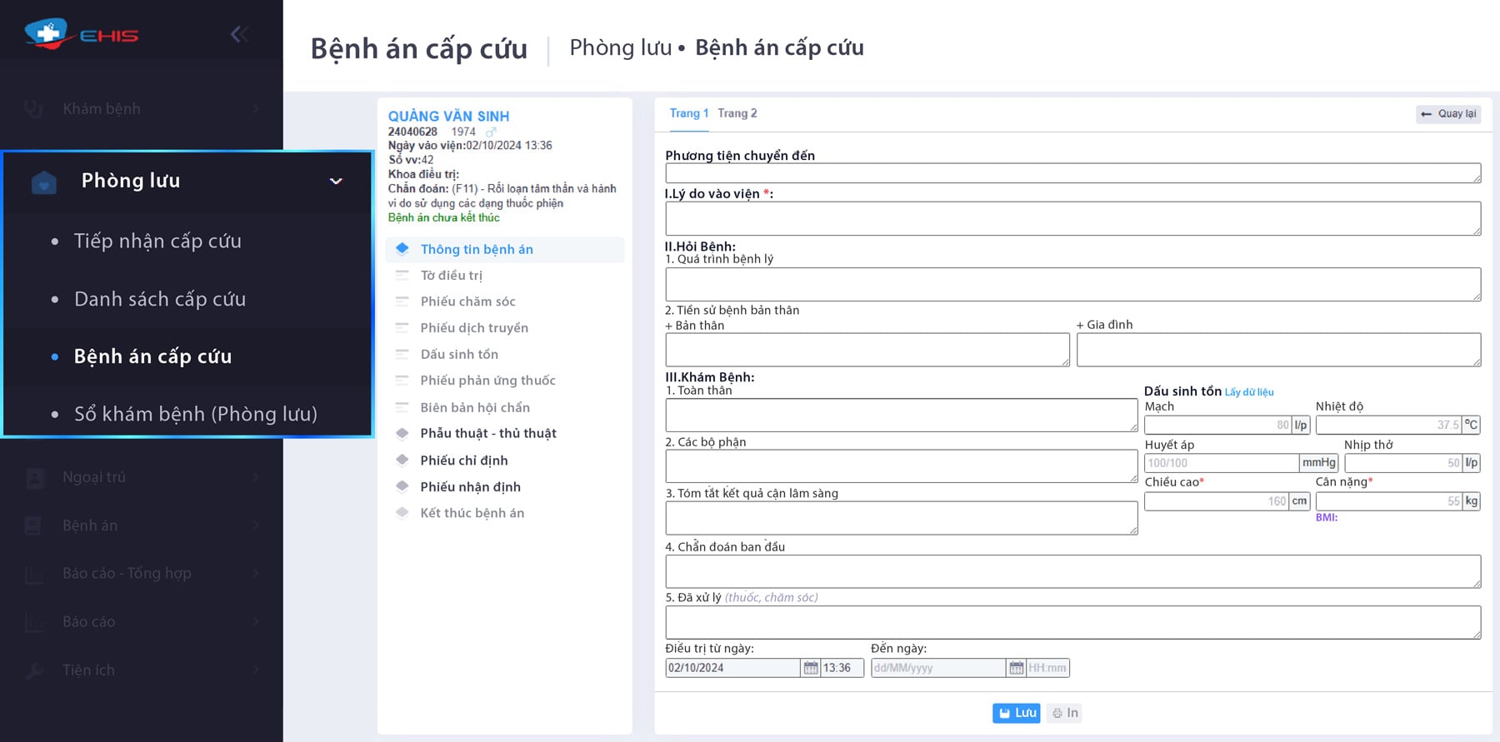Save the record with Lưu button
Viewport: 1500px width, 742px height.
click(x=1017, y=713)
